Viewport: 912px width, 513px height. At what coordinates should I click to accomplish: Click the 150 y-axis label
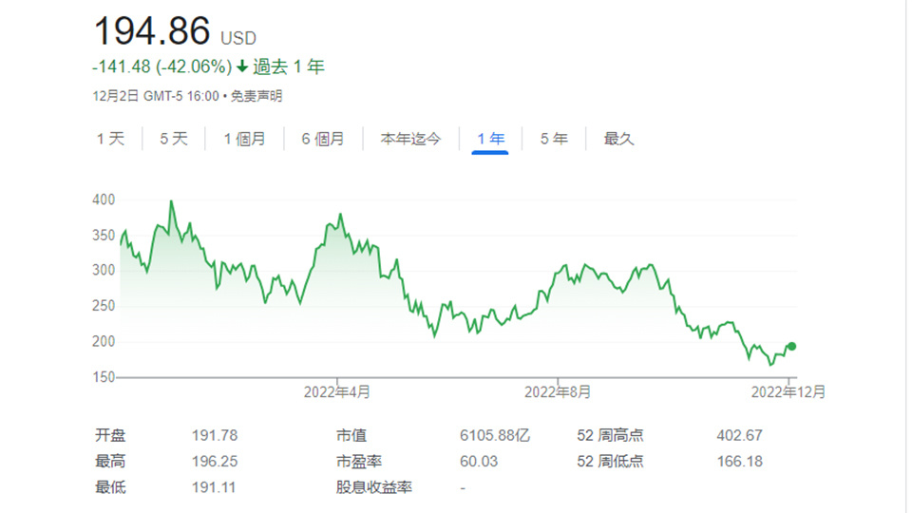point(104,377)
